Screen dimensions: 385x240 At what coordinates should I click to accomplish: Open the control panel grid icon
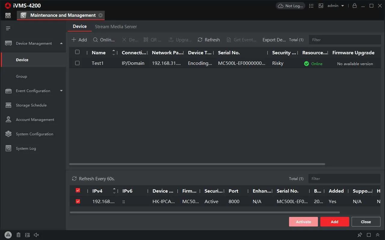8,15
